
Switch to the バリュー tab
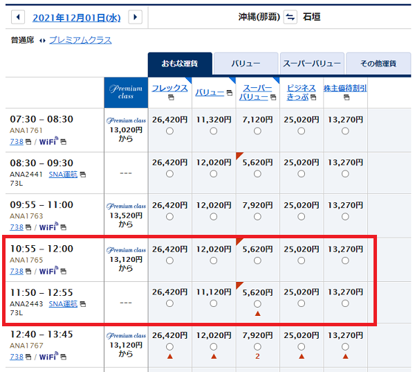[x=246, y=64]
